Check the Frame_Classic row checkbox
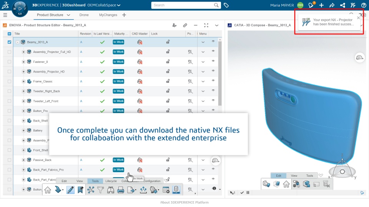The height and width of the screenshot is (207, 369). click(9, 81)
